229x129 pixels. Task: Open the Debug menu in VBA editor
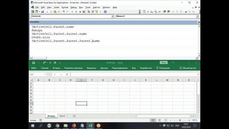(x=73, y=7)
